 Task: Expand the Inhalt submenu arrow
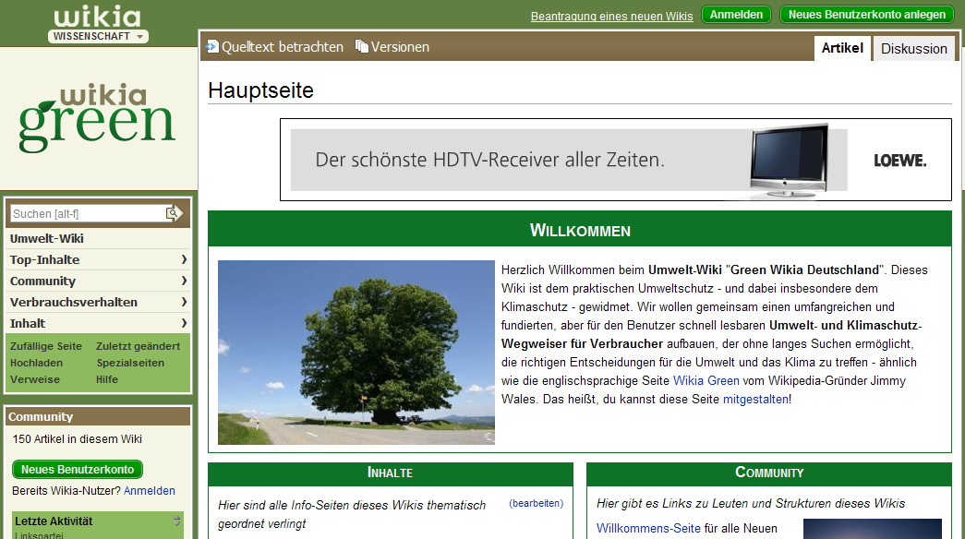tap(184, 323)
